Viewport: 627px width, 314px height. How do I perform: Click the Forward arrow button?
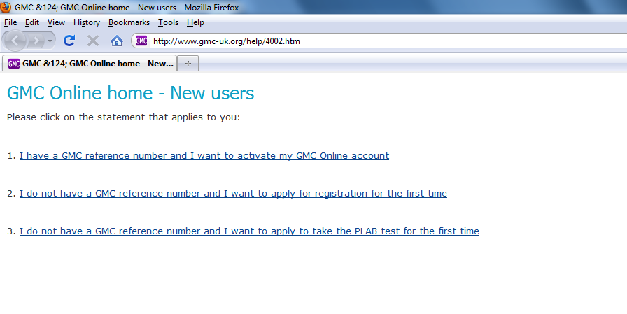click(36, 41)
